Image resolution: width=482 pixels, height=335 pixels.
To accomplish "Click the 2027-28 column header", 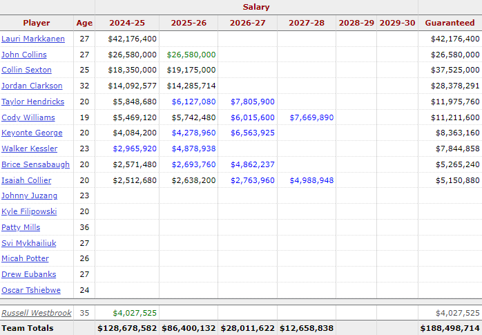I will point(307,23).
